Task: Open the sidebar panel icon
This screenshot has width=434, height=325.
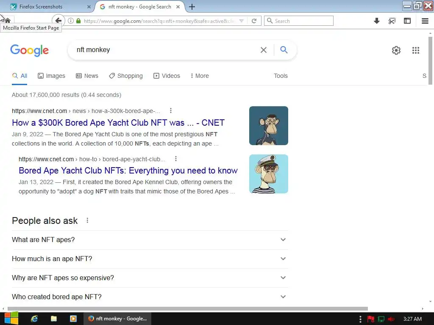Action: tap(407, 21)
